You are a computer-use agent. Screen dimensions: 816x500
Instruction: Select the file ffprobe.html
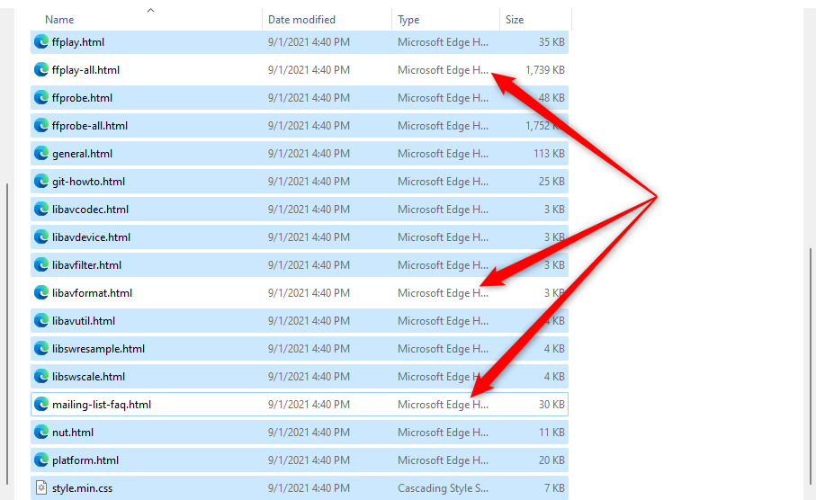pos(300,97)
